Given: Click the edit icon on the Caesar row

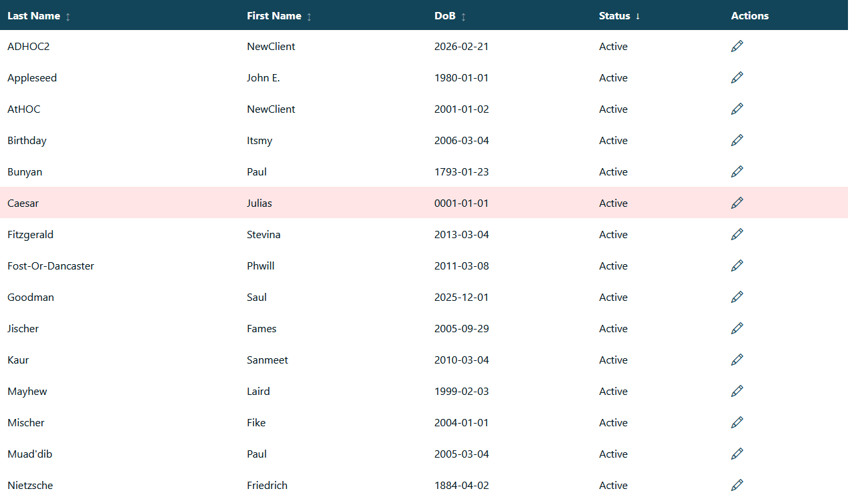Looking at the screenshot, I should [737, 203].
